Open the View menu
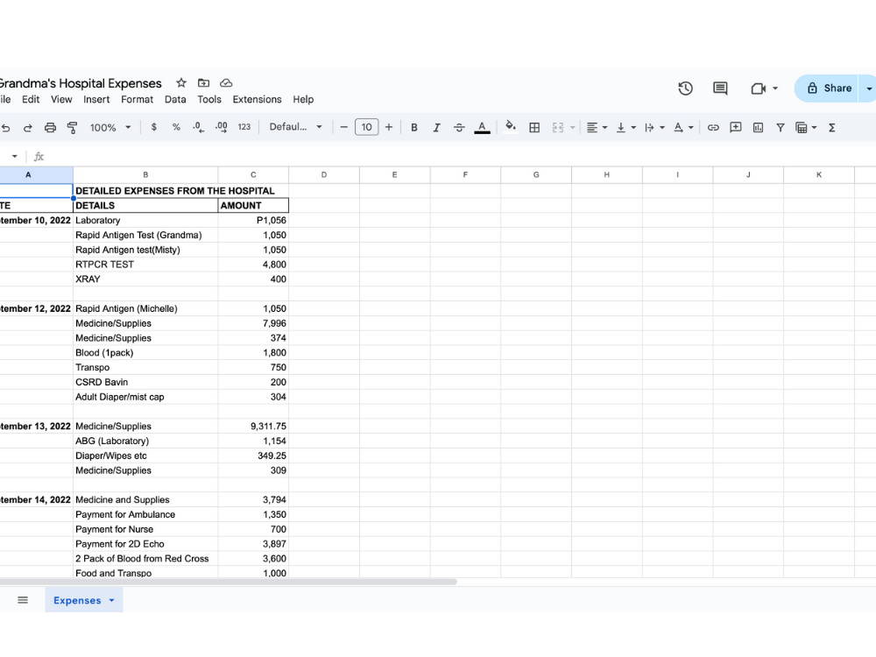Image resolution: width=876 pixels, height=657 pixels. click(61, 100)
